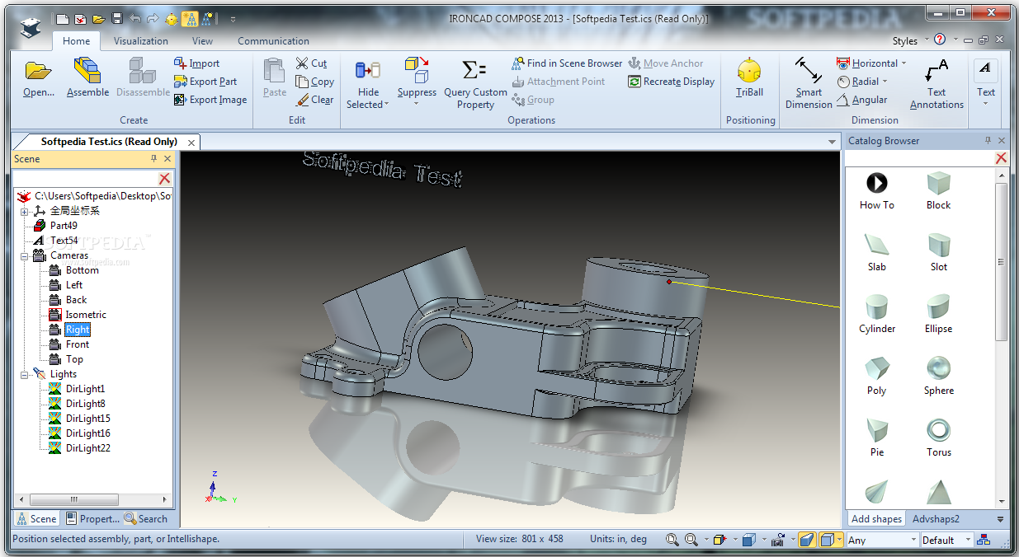Switch to the Visualization ribbon tab
Viewport: 1019px width, 557px height.
click(140, 41)
